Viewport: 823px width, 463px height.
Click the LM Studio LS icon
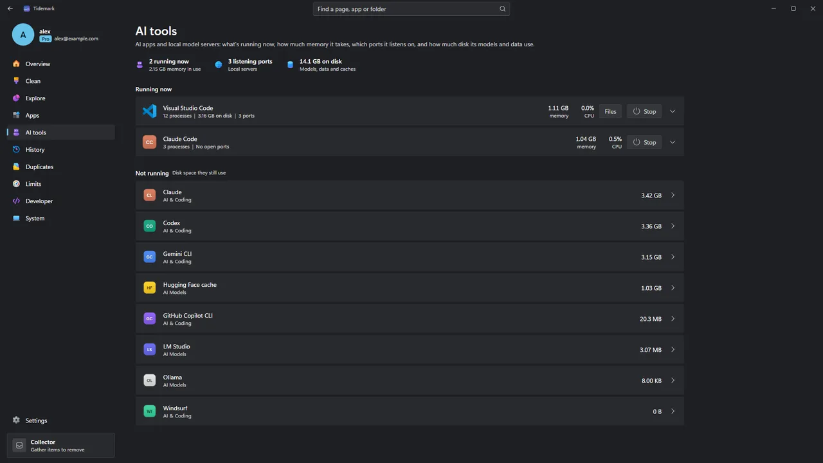tap(149, 350)
